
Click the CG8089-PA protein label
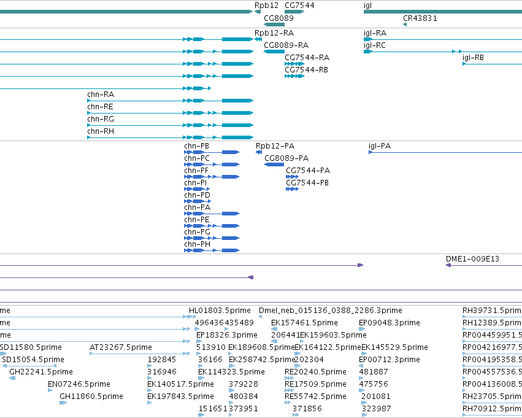coord(286,158)
